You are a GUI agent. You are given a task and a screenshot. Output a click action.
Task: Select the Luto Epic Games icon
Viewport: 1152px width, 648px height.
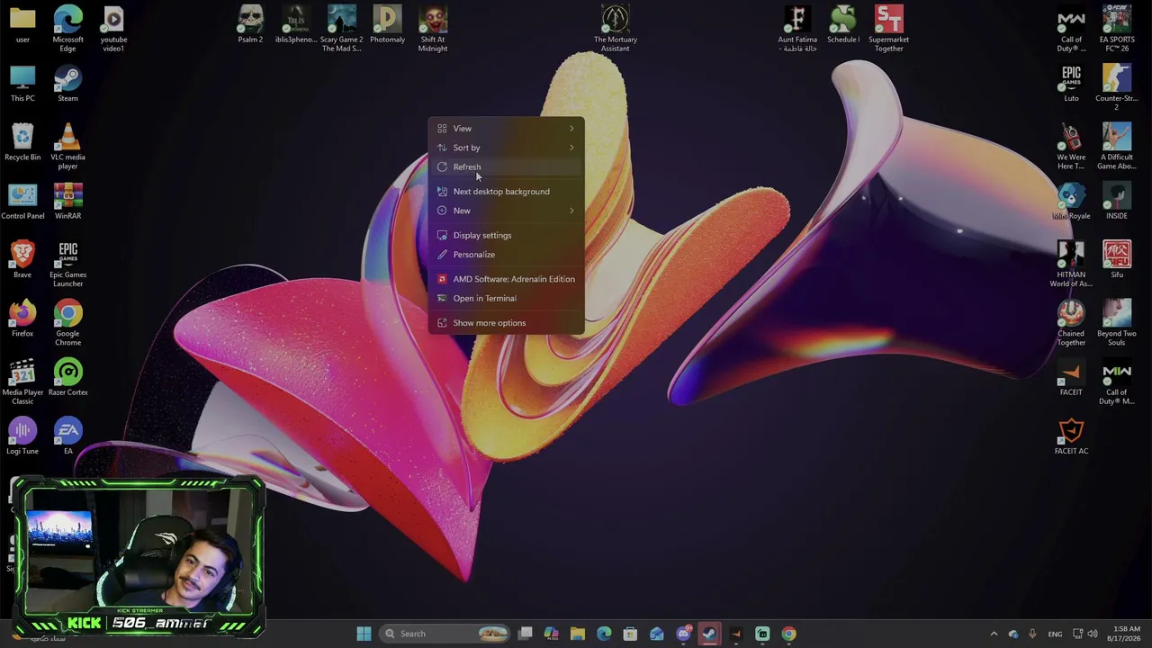[1071, 85]
